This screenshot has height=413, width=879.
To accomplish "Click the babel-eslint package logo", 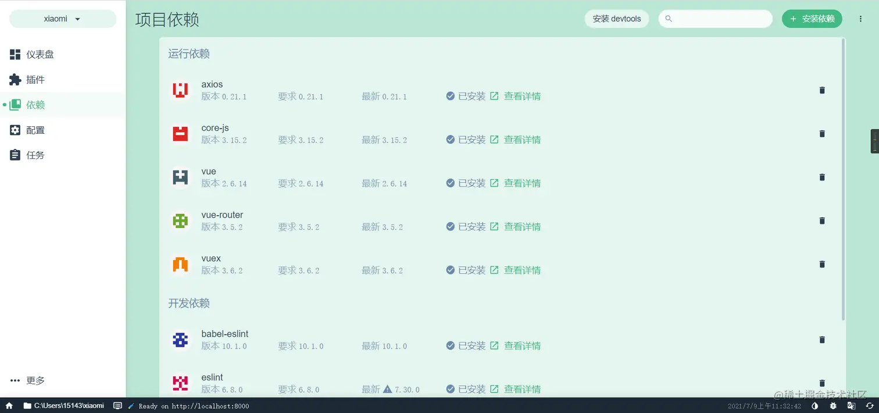I will 180,340.
